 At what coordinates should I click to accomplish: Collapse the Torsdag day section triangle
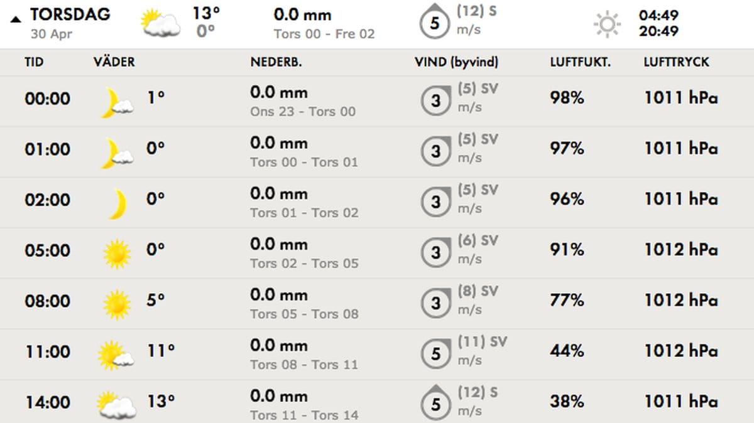click(x=15, y=19)
